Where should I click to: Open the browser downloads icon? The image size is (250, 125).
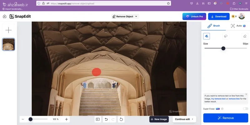pos(197,3)
